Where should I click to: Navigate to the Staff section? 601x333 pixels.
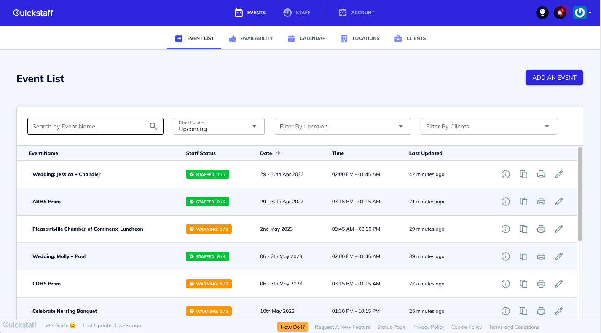pyautogui.click(x=297, y=12)
